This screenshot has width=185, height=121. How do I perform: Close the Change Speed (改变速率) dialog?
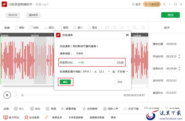pyautogui.click(x=127, y=35)
